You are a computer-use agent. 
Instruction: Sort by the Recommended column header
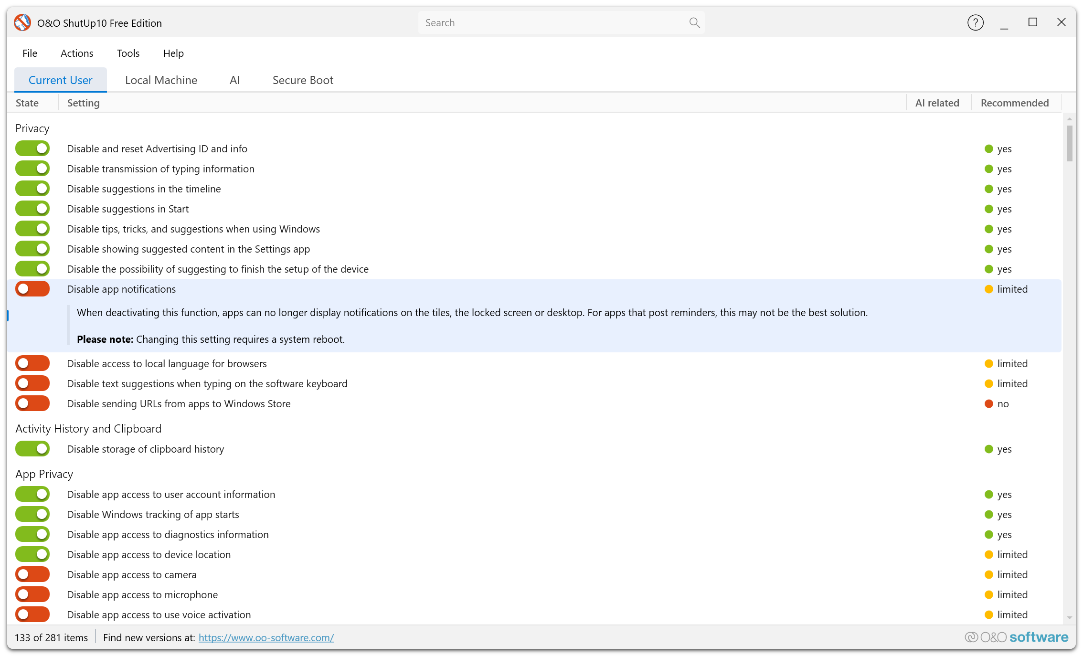tap(1016, 103)
